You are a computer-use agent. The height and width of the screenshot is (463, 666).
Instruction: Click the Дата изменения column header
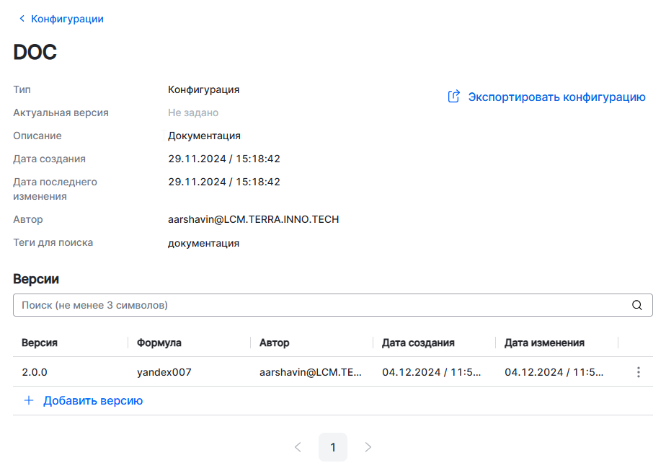[544, 343]
